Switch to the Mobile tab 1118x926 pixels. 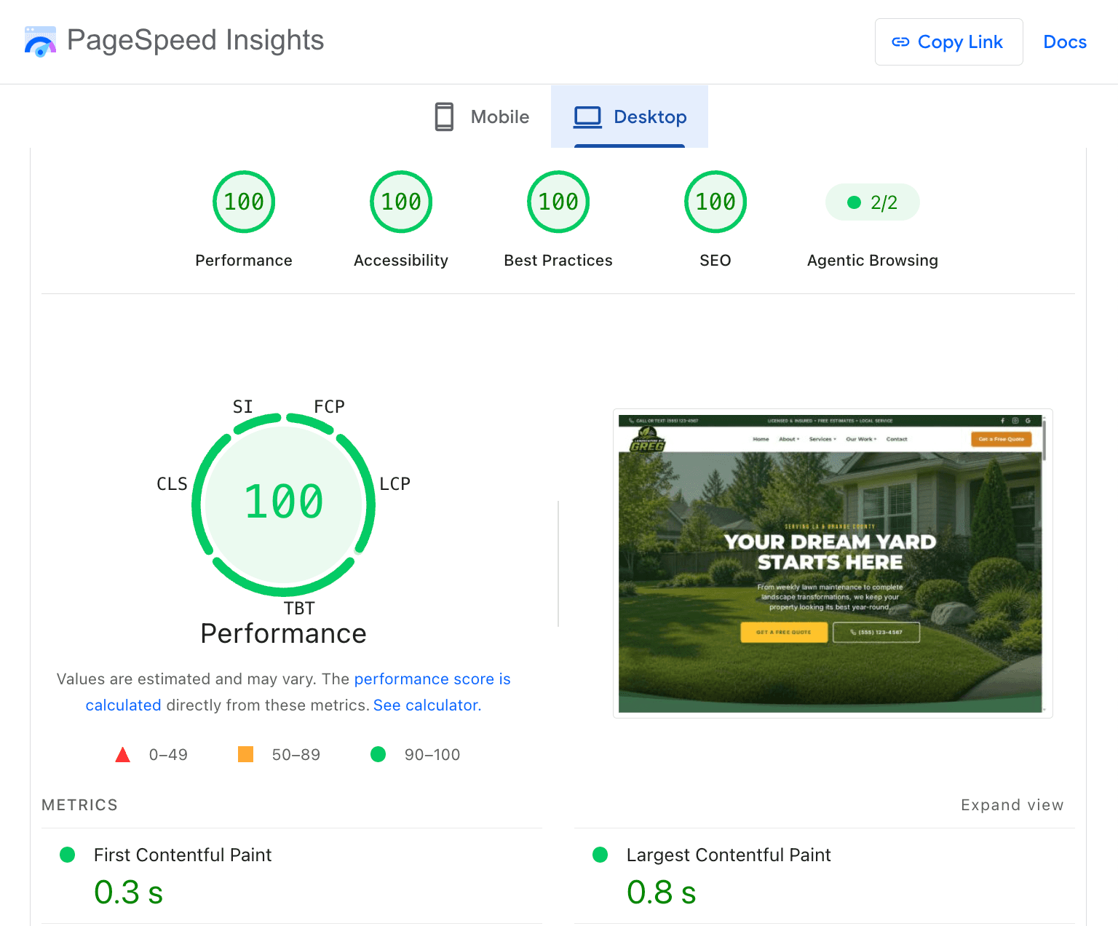point(482,116)
